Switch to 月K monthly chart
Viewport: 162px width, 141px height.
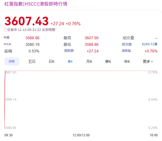click(x=89, y=61)
